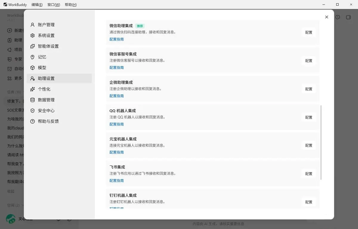Screen dimensions: 358x229
Task: Switch to the 个性化 tab
Action: click(59, 89)
